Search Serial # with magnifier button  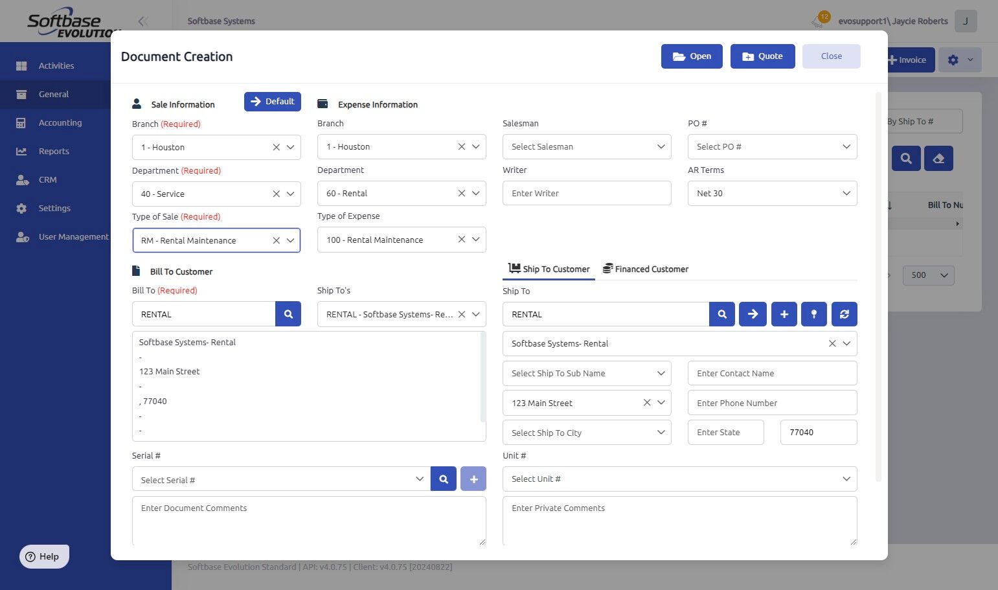(444, 479)
